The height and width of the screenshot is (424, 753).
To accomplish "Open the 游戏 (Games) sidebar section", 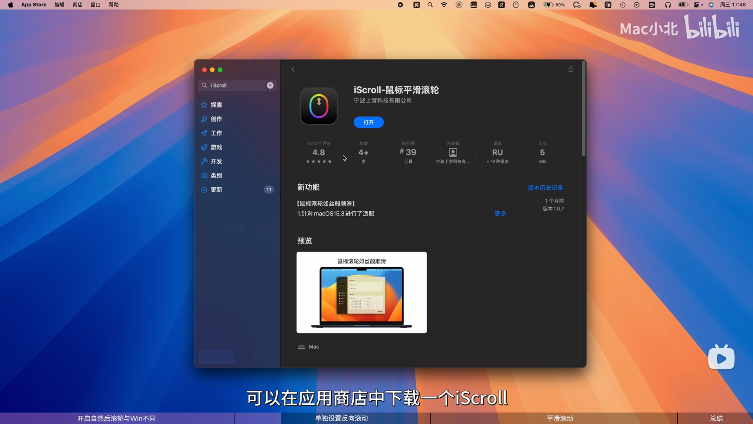I will [x=216, y=147].
